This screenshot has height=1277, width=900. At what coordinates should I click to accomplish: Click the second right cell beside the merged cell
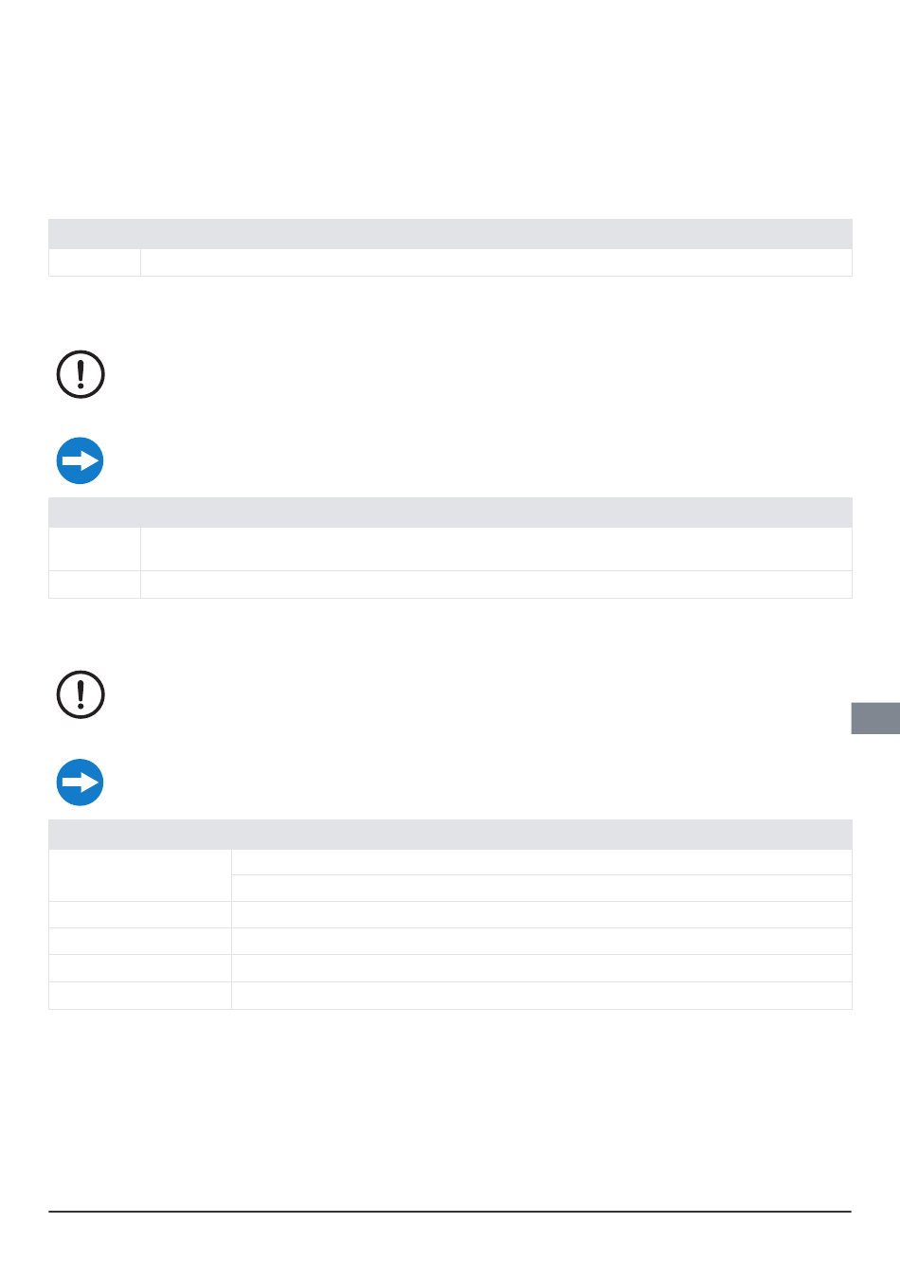pos(542,889)
